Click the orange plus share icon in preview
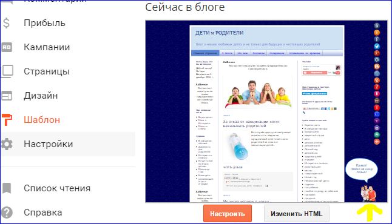392x224 pixels. pos(377,142)
